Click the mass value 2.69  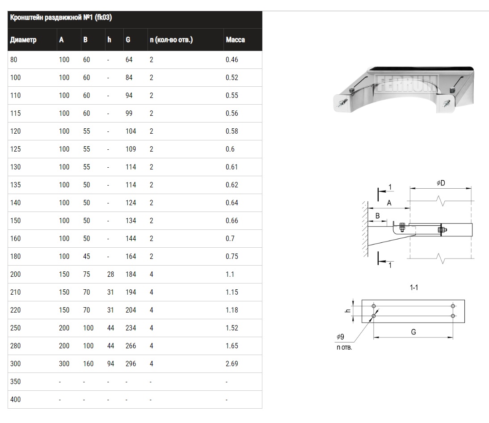point(232,364)
